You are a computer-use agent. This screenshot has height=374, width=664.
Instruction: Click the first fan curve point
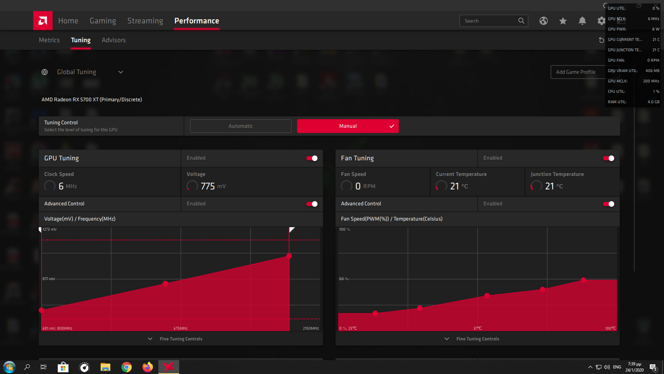[376, 313]
